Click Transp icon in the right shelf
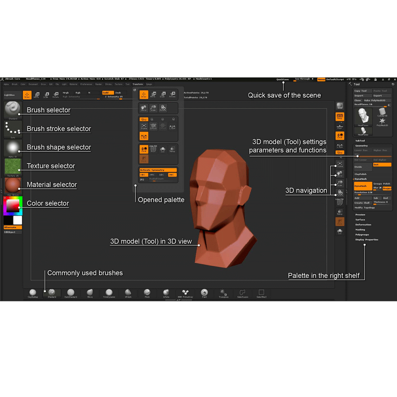The width and height of the screenshot is (397, 397). tap(340, 212)
